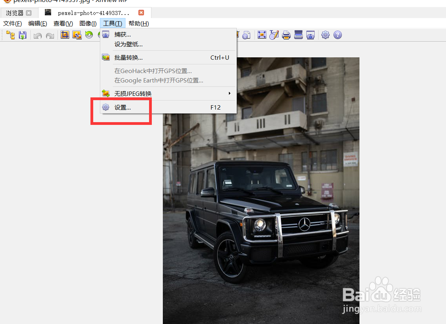The image size is (446, 324).
Task: Click the Capture camera icon in toolbar
Action: (x=311, y=35)
